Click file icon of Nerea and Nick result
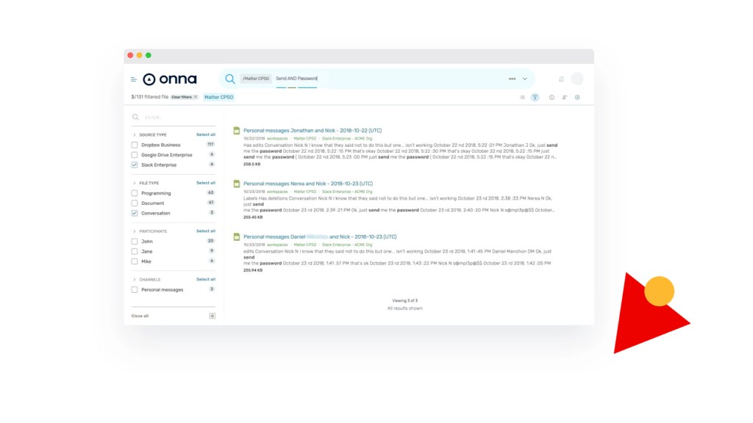The width and height of the screenshot is (753, 423). click(237, 184)
